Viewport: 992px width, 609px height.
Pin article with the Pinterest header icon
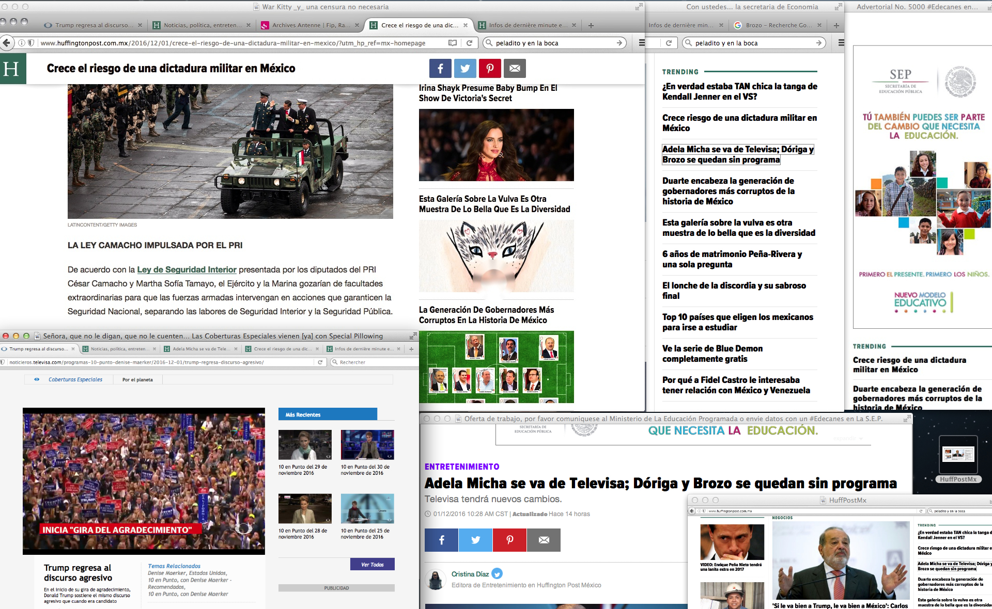click(490, 68)
